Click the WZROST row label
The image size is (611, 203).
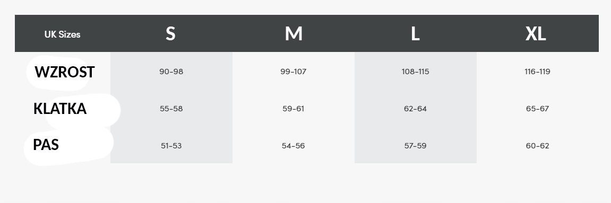pyautogui.click(x=65, y=72)
